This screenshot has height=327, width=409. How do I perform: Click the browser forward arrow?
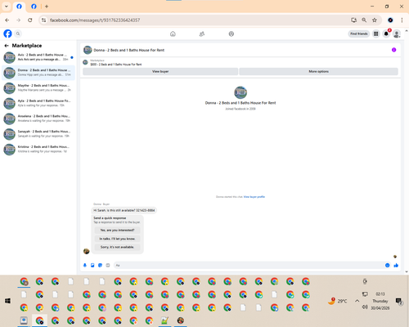(19, 20)
